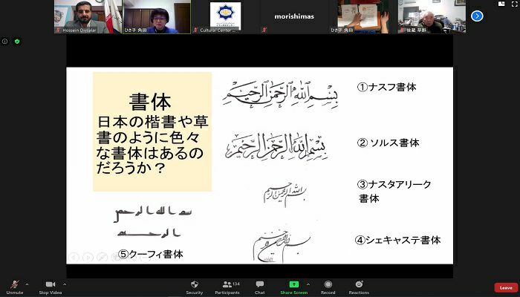Show next participants with blue arrow
This screenshot has width=520, height=297.
[477, 16]
